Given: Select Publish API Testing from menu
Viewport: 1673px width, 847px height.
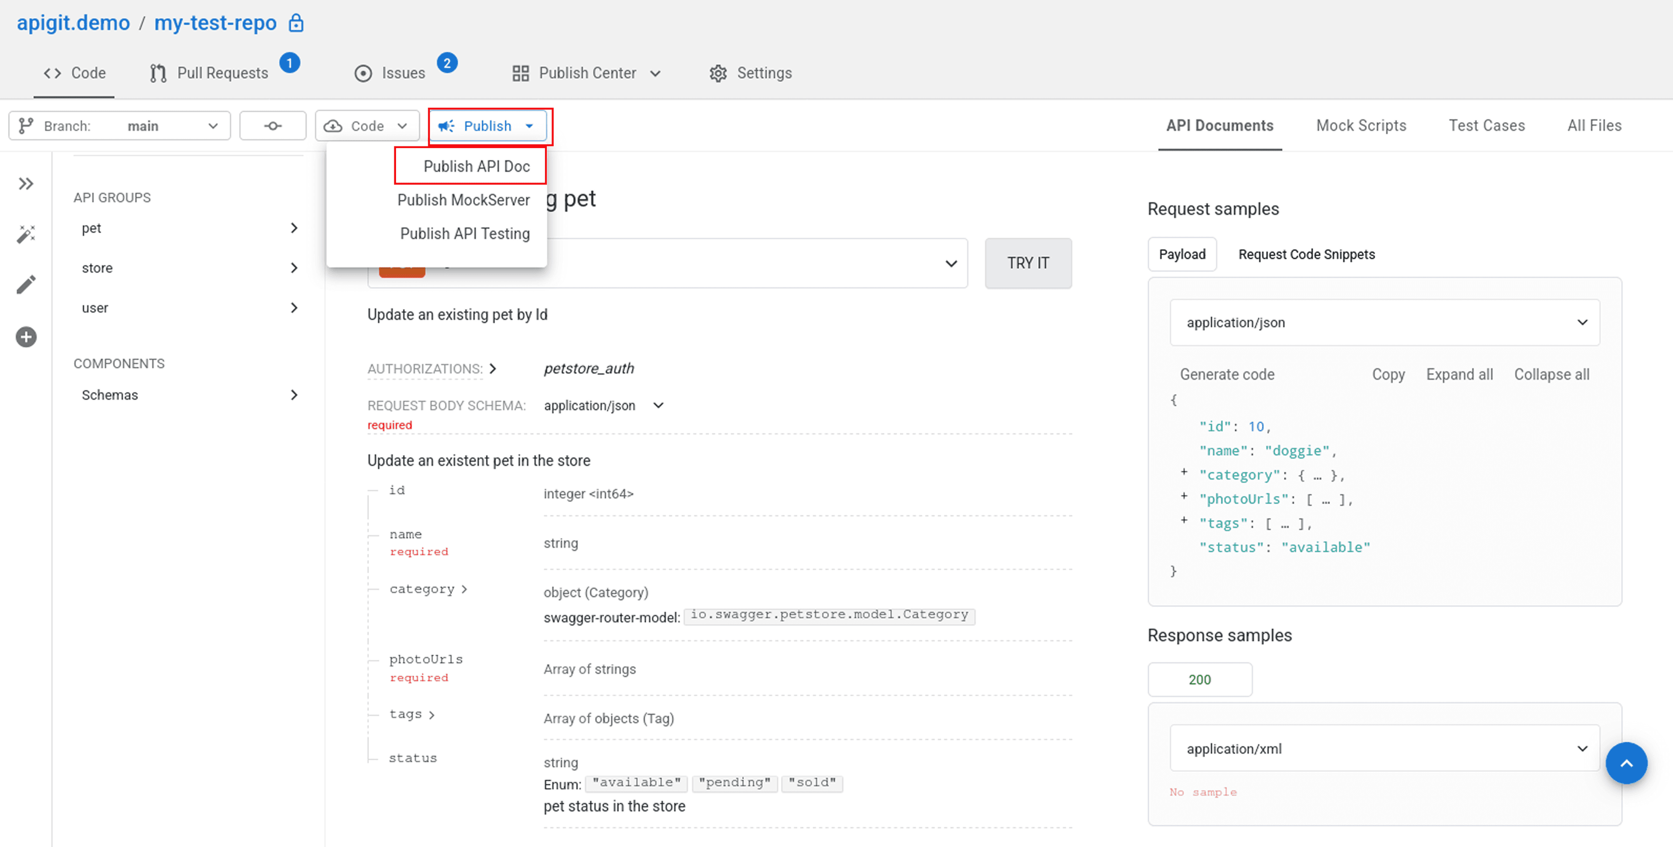Looking at the screenshot, I should [464, 233].
